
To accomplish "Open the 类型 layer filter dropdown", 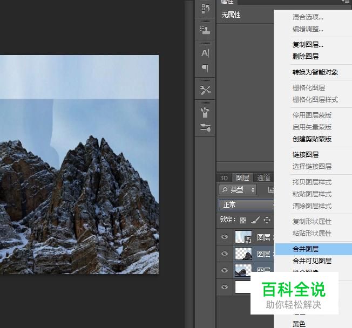I will 238,190.
